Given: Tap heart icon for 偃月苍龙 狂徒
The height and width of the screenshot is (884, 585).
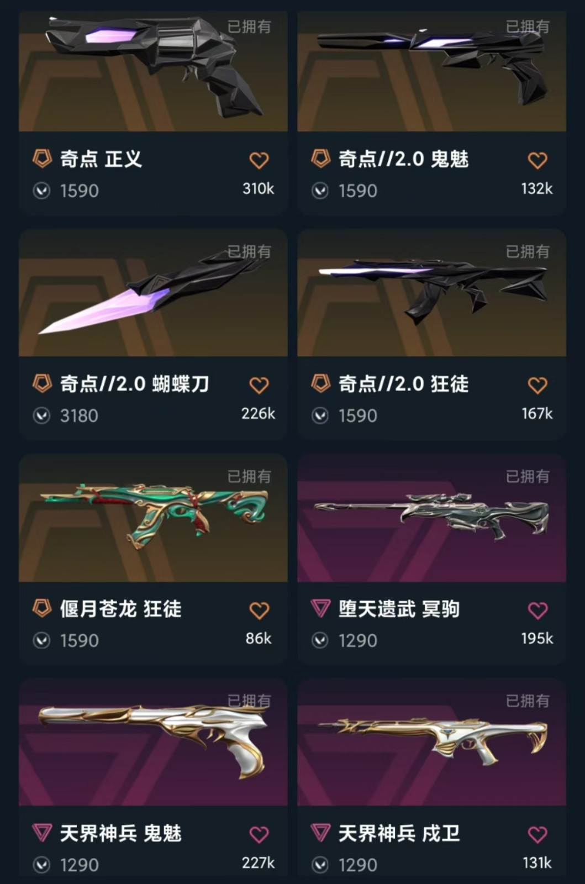Looking at the screenshot, I should tap(259, 610).
